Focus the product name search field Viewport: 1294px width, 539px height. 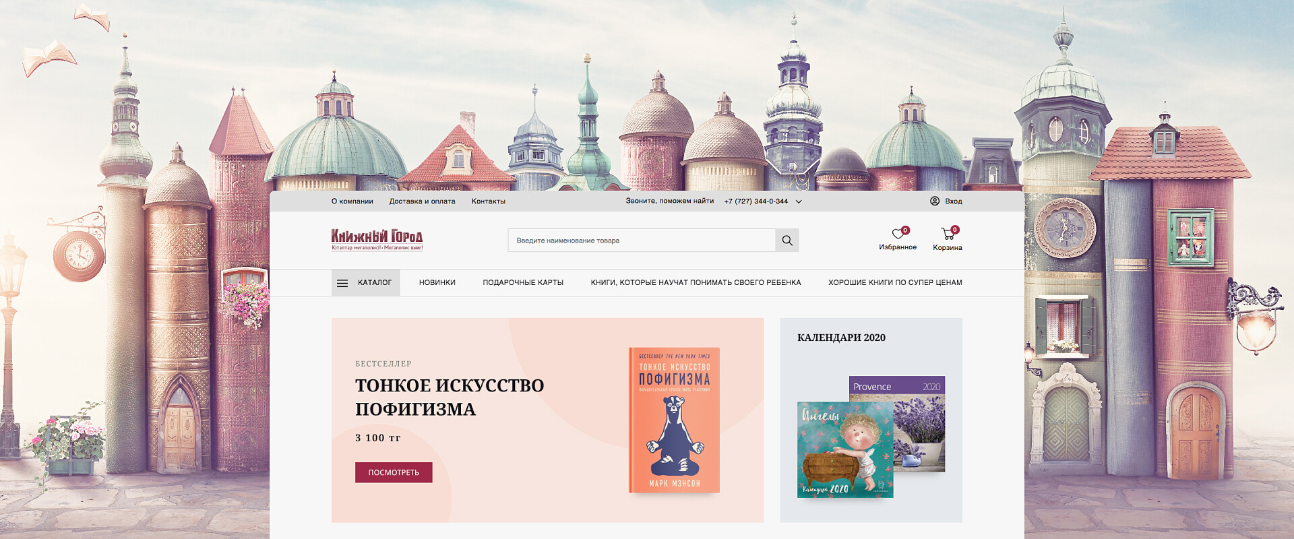coord(642,241)
